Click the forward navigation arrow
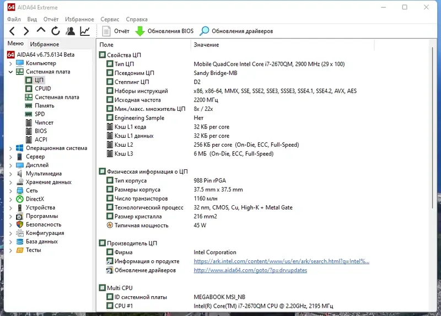Screen dimensions: 441x316 (x=26, y=31)
